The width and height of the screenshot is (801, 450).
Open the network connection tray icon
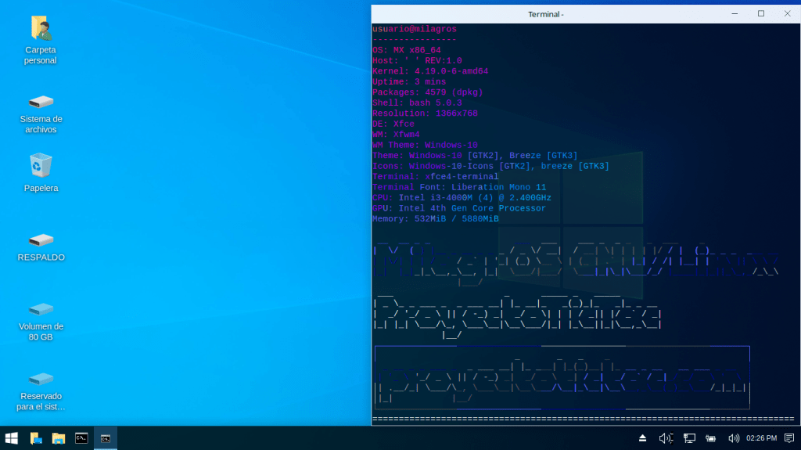[x=689, y=438]
